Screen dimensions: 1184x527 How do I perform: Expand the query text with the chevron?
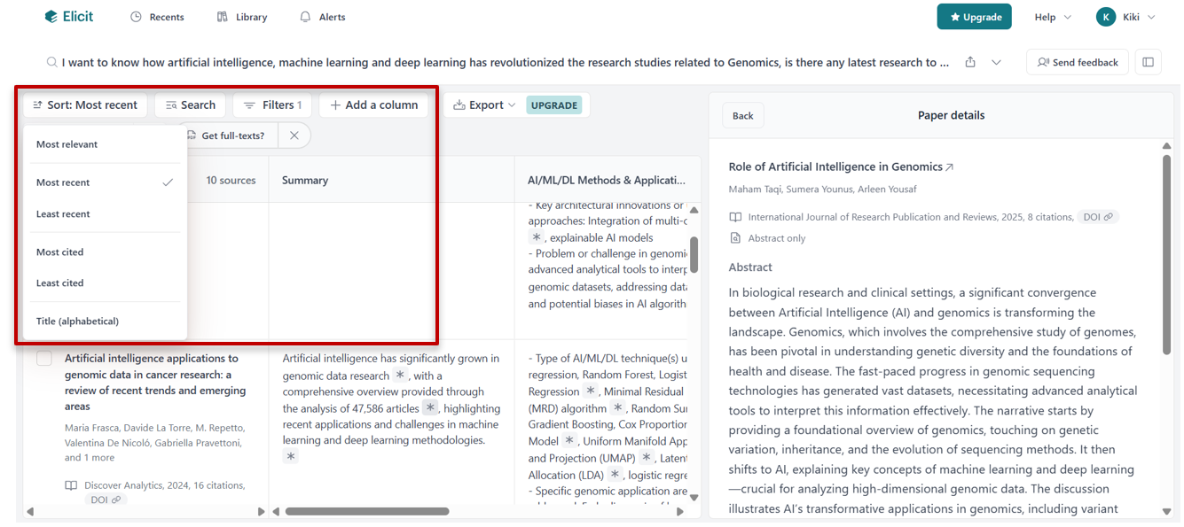click(x=996, y=62)
